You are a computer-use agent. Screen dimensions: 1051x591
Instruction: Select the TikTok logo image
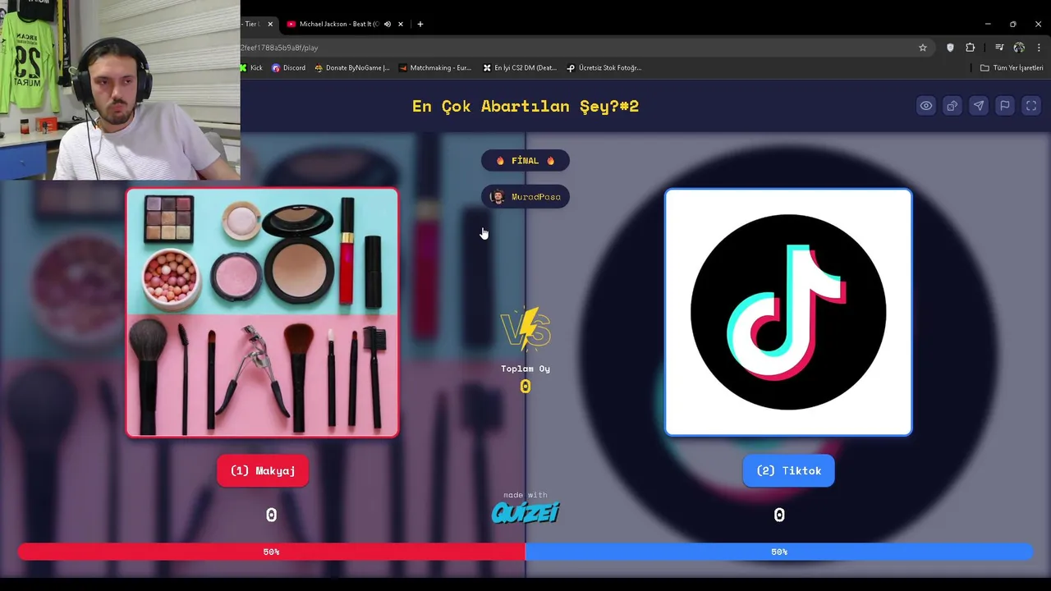point(788,312)
